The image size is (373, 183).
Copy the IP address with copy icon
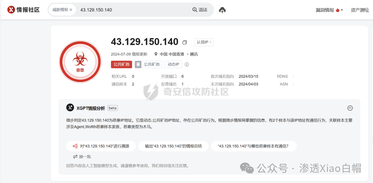185,42
